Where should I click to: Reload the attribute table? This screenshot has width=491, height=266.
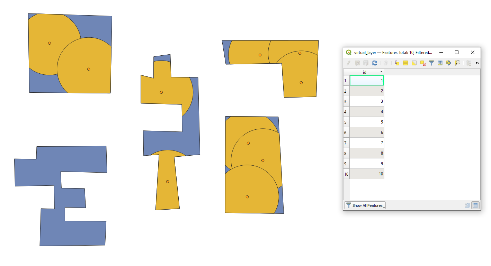coord(374,63)
